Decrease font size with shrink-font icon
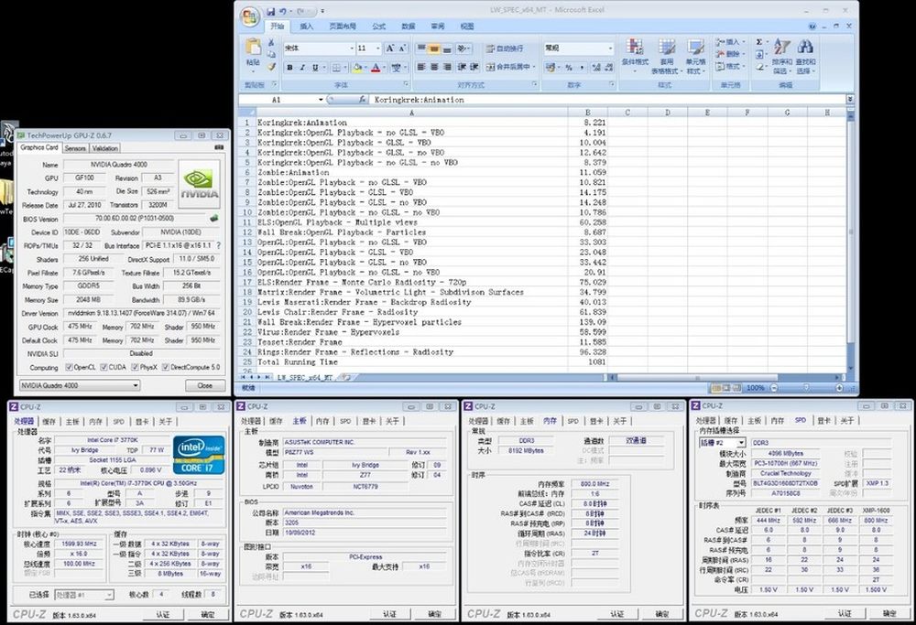The width and height of the screenshot is (916, 625). (x=402, y=48)
